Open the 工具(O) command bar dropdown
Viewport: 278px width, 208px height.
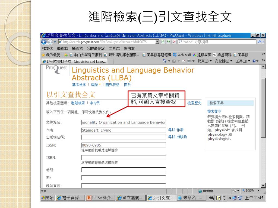tap(243, 61)
